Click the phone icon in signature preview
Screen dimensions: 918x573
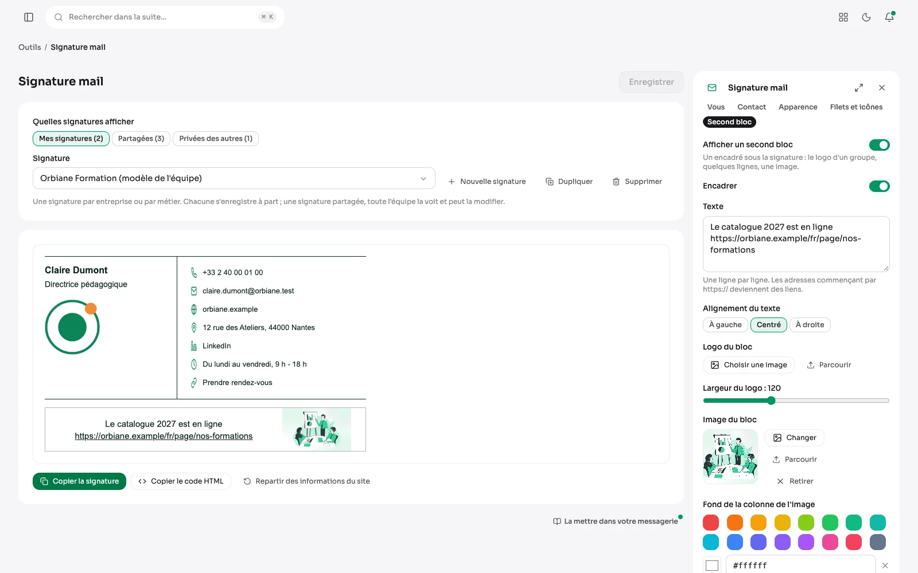pos(194,273)
